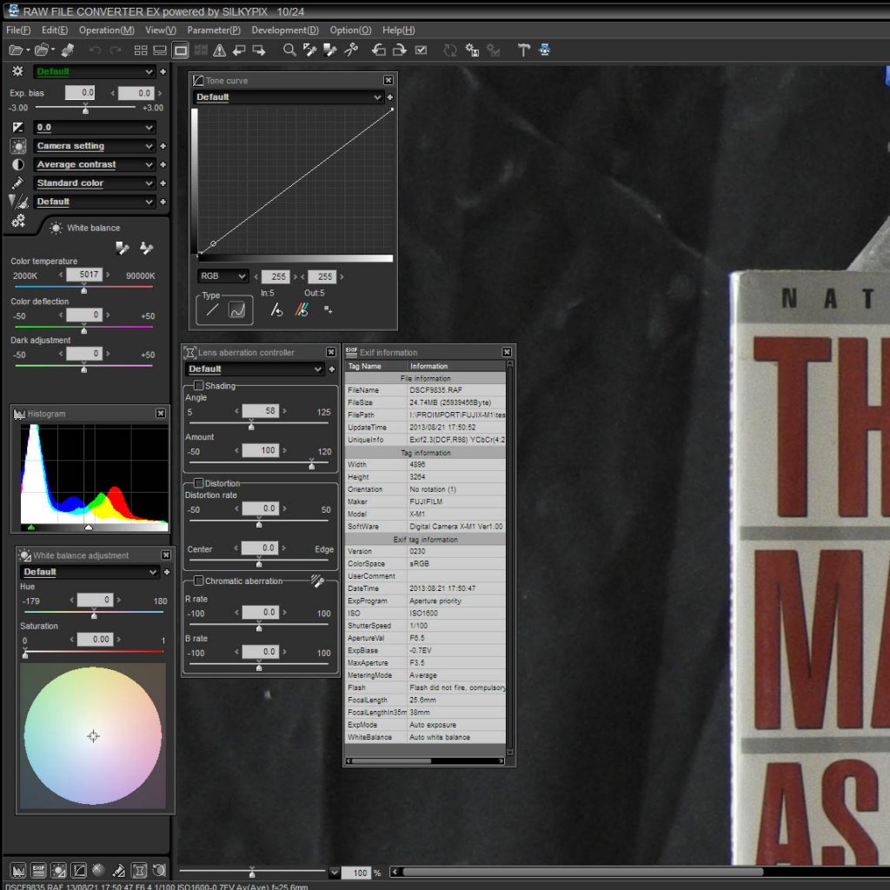The height and width of the screenshot is (890, 890).
Task: Click the rotate right icon
Action: 400,50
